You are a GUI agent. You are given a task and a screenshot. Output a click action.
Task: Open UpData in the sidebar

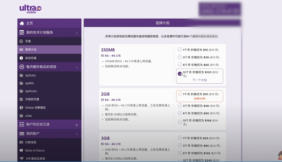(x=49, y=75)
